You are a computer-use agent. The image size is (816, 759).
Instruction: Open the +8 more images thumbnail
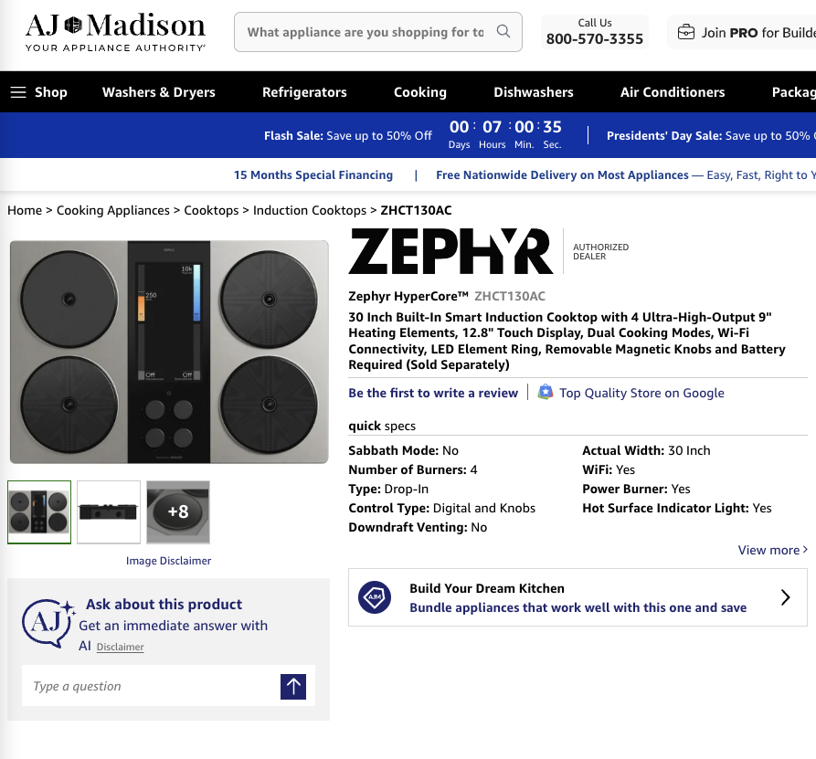178,512
